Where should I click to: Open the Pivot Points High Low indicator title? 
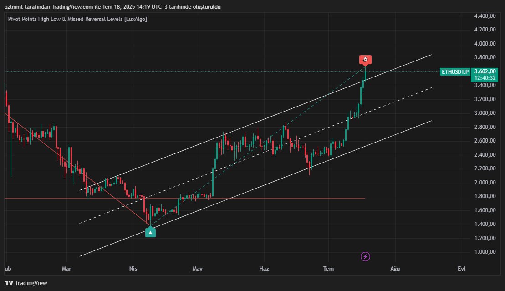point(77,19)
